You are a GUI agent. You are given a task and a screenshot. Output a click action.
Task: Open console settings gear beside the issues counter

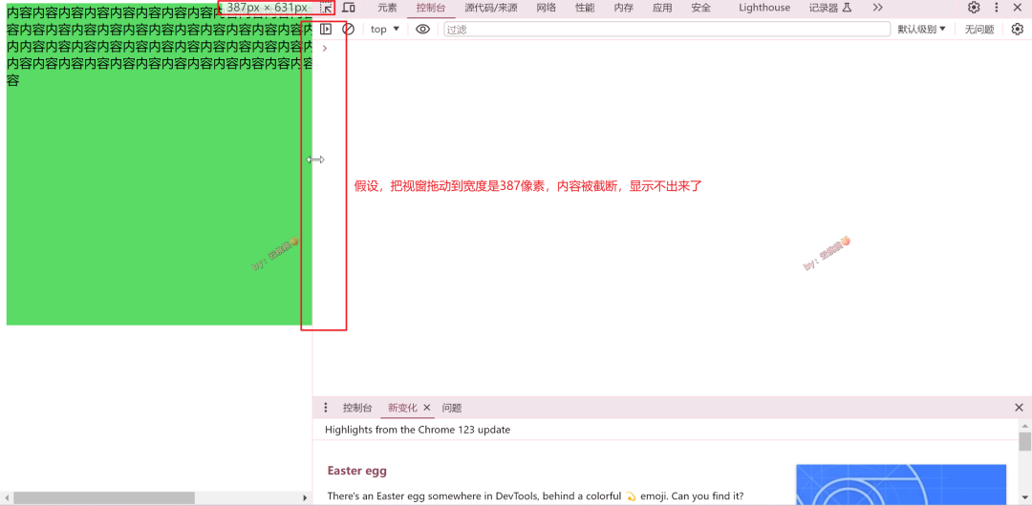1018,29
